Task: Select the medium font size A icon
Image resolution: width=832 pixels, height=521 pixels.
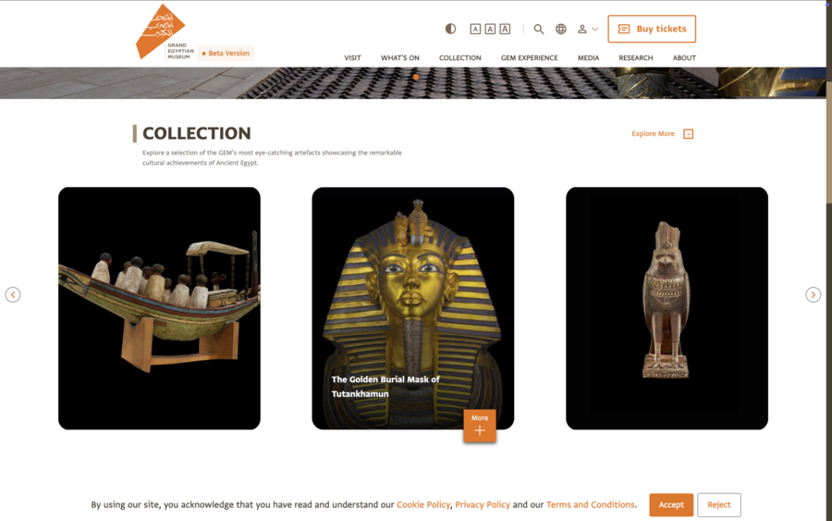Action: (490, 29)
